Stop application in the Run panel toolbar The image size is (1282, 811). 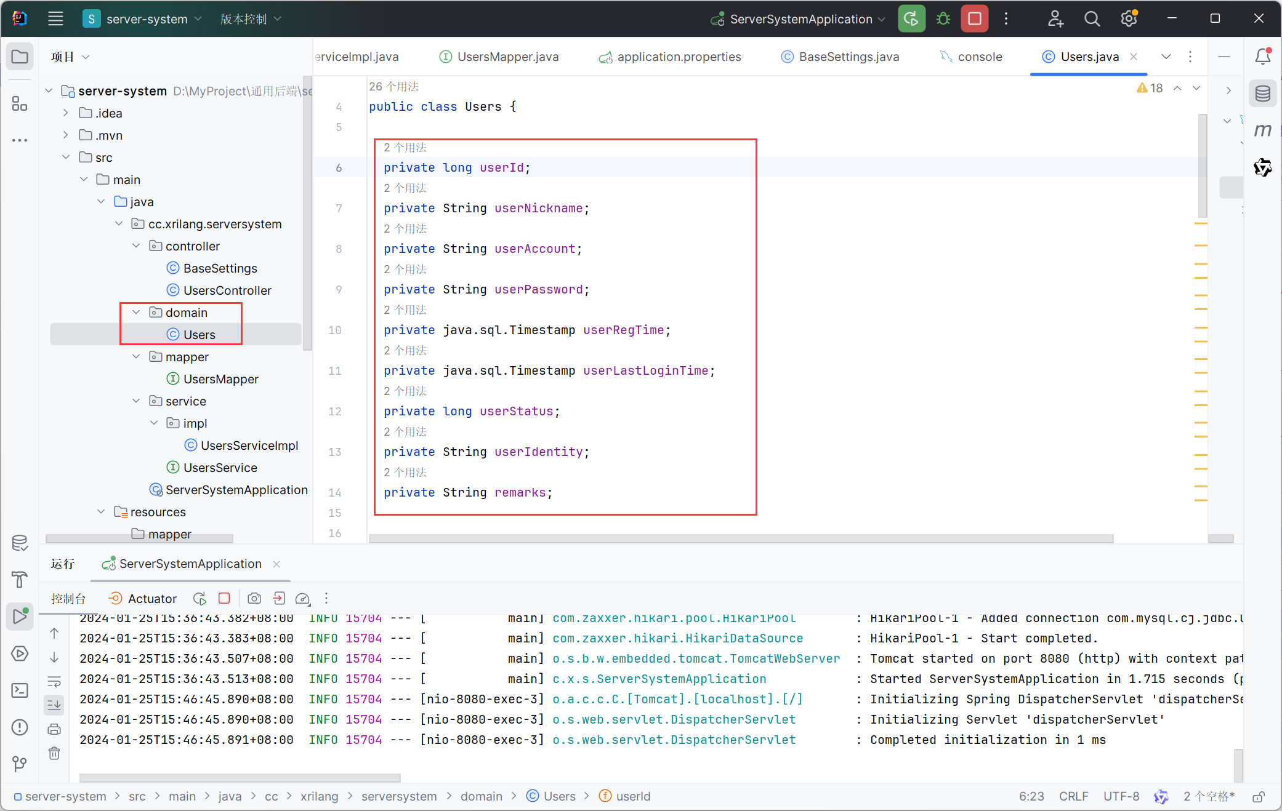(224, 598)
